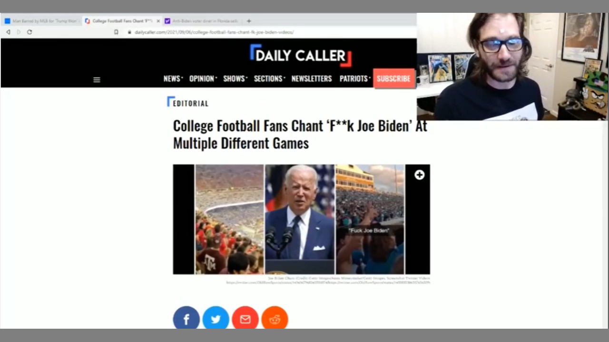
Task: Click the Subscribe button
Action: click(x=393, y=78)
